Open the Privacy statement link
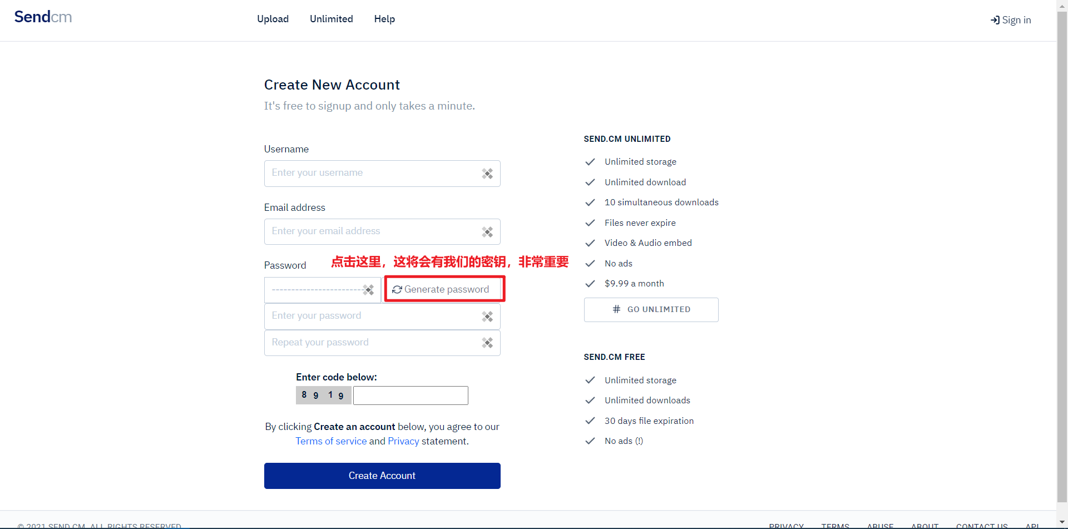 403,441
